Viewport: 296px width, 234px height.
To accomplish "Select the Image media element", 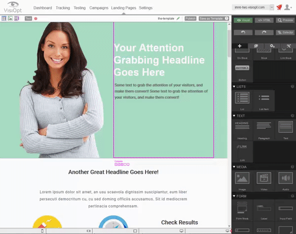I will pos(242,178).
